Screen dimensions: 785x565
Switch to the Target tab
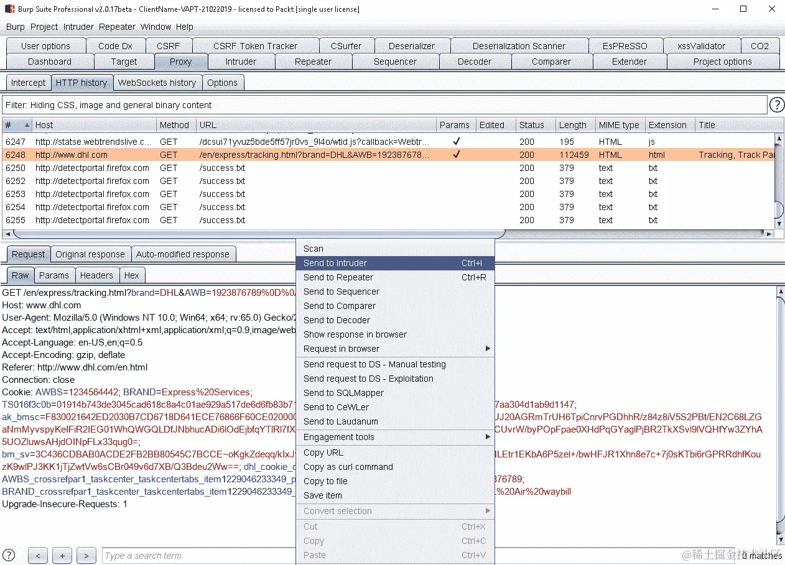pos(124,62)
